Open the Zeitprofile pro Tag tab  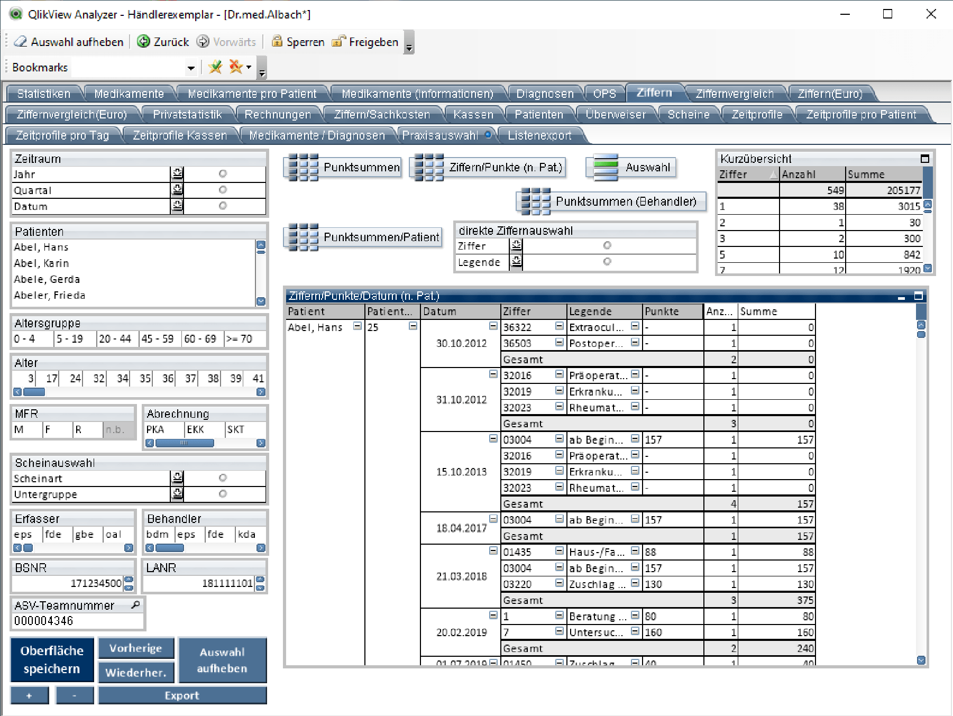[x=62, y=135]
